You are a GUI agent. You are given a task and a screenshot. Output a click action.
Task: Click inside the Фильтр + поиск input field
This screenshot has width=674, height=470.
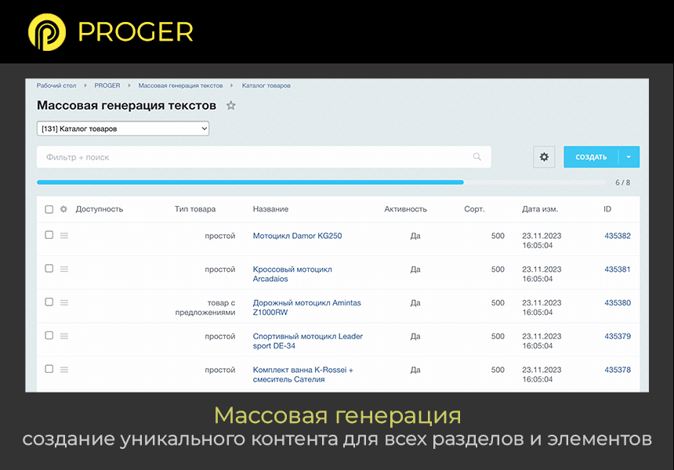tap(235, 157)
